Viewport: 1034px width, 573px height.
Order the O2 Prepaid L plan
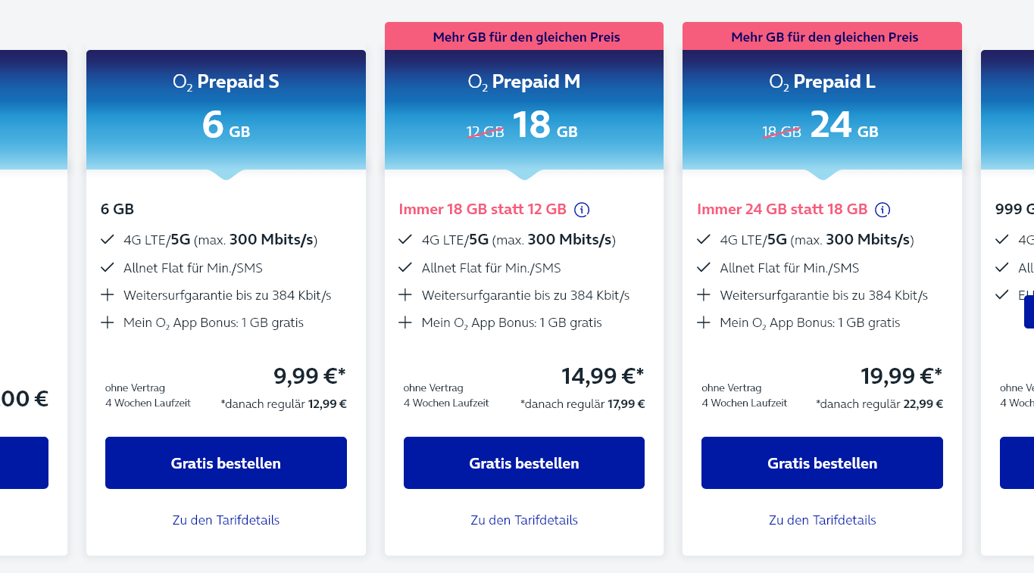coord(822,462)
